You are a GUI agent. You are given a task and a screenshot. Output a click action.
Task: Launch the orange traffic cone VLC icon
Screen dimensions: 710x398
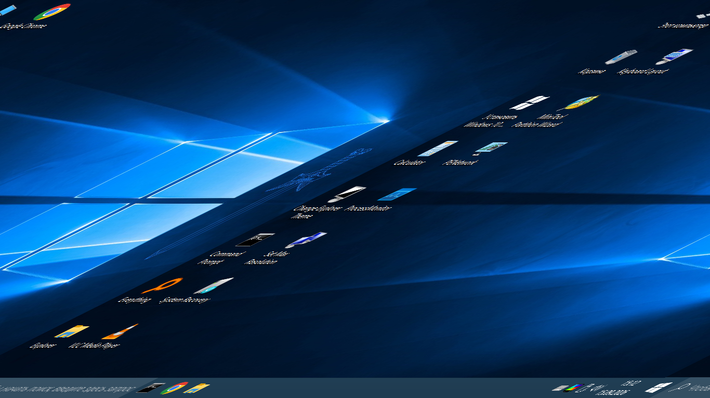[x=120, y=331]
